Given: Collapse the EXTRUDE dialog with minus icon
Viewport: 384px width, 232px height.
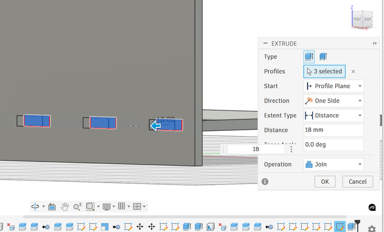Looking at the screenshot, I should [265, 43].
